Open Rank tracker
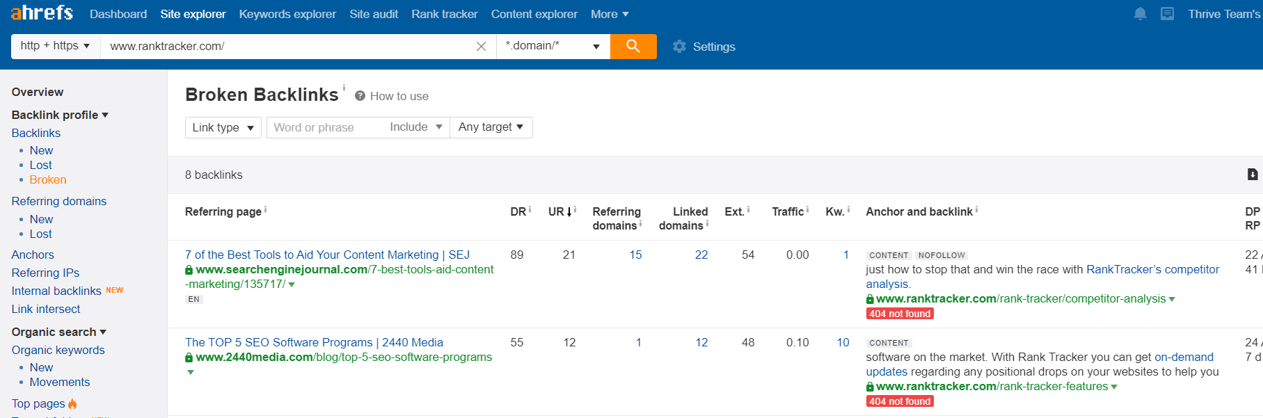1263x418 pixels. click(445, 14)
